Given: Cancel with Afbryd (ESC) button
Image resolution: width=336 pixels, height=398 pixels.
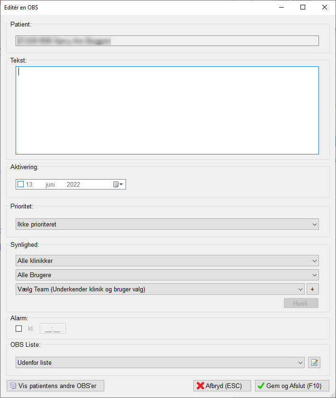Looking at the screenshot, I should tap(222, 386).
